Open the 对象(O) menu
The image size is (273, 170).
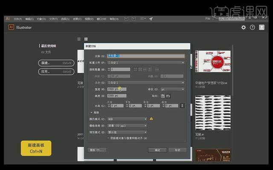coord(41,19)
